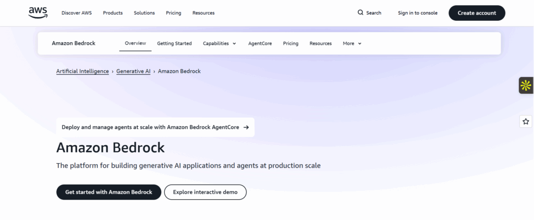
Task: Open Artificial Intelligence breadcrumb link
Action: pos(82,71)
